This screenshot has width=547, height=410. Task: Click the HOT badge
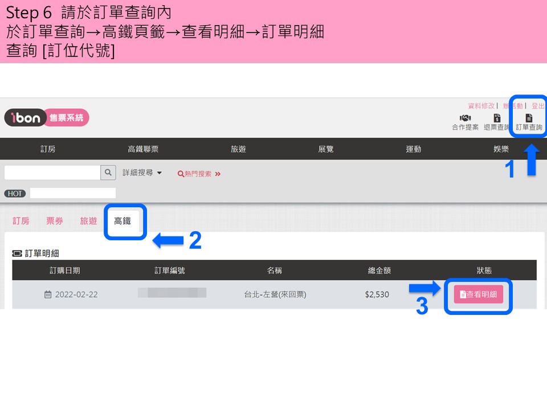[15, 194]
